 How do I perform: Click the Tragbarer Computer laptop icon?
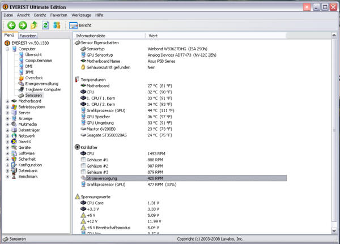pyautogui.click(x=22, y=89)
